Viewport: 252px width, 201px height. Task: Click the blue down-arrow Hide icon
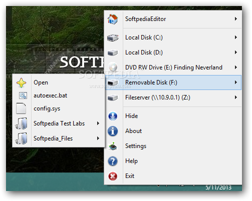click(113, 116)
